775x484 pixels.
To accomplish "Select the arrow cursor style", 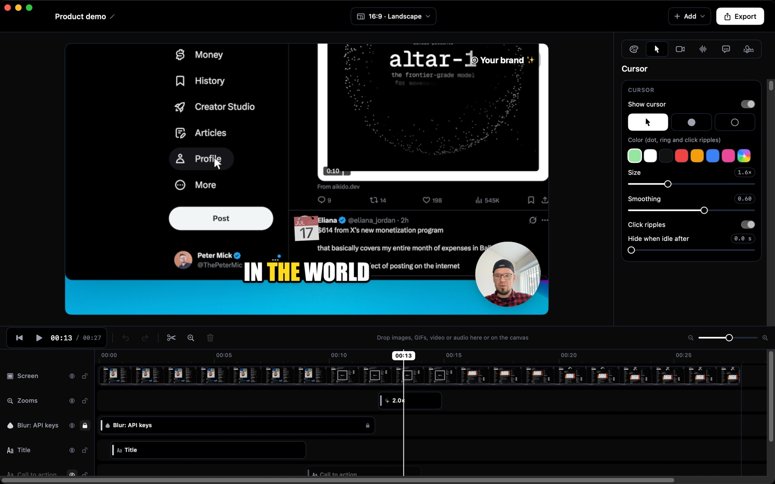I will (x=648, y=122).
